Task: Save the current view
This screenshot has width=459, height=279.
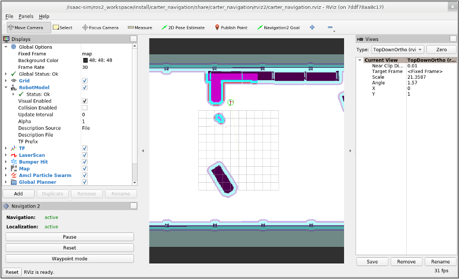Action: coord(372,262)
